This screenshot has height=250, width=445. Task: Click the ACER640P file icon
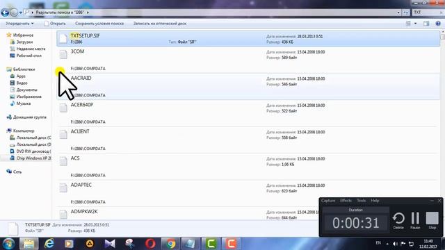pyautogui.click(x=63, y=108)
